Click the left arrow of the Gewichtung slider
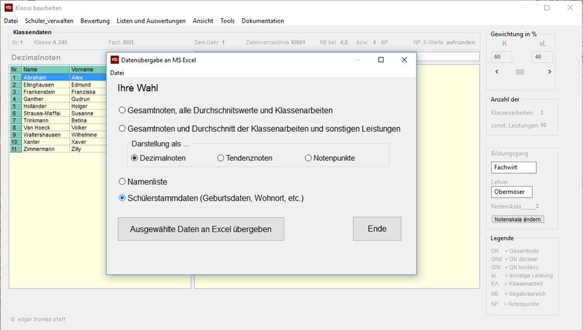This screenshot has height=330, width=583. click(496, 72)
